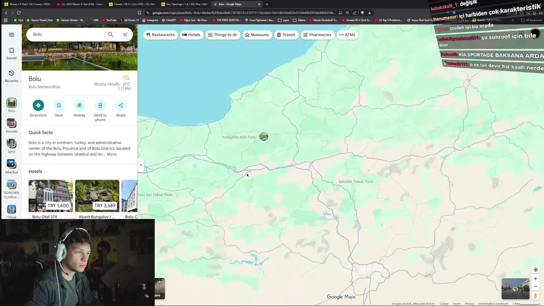
Task: Send Bolu to phone
Action: click(100, 111)
